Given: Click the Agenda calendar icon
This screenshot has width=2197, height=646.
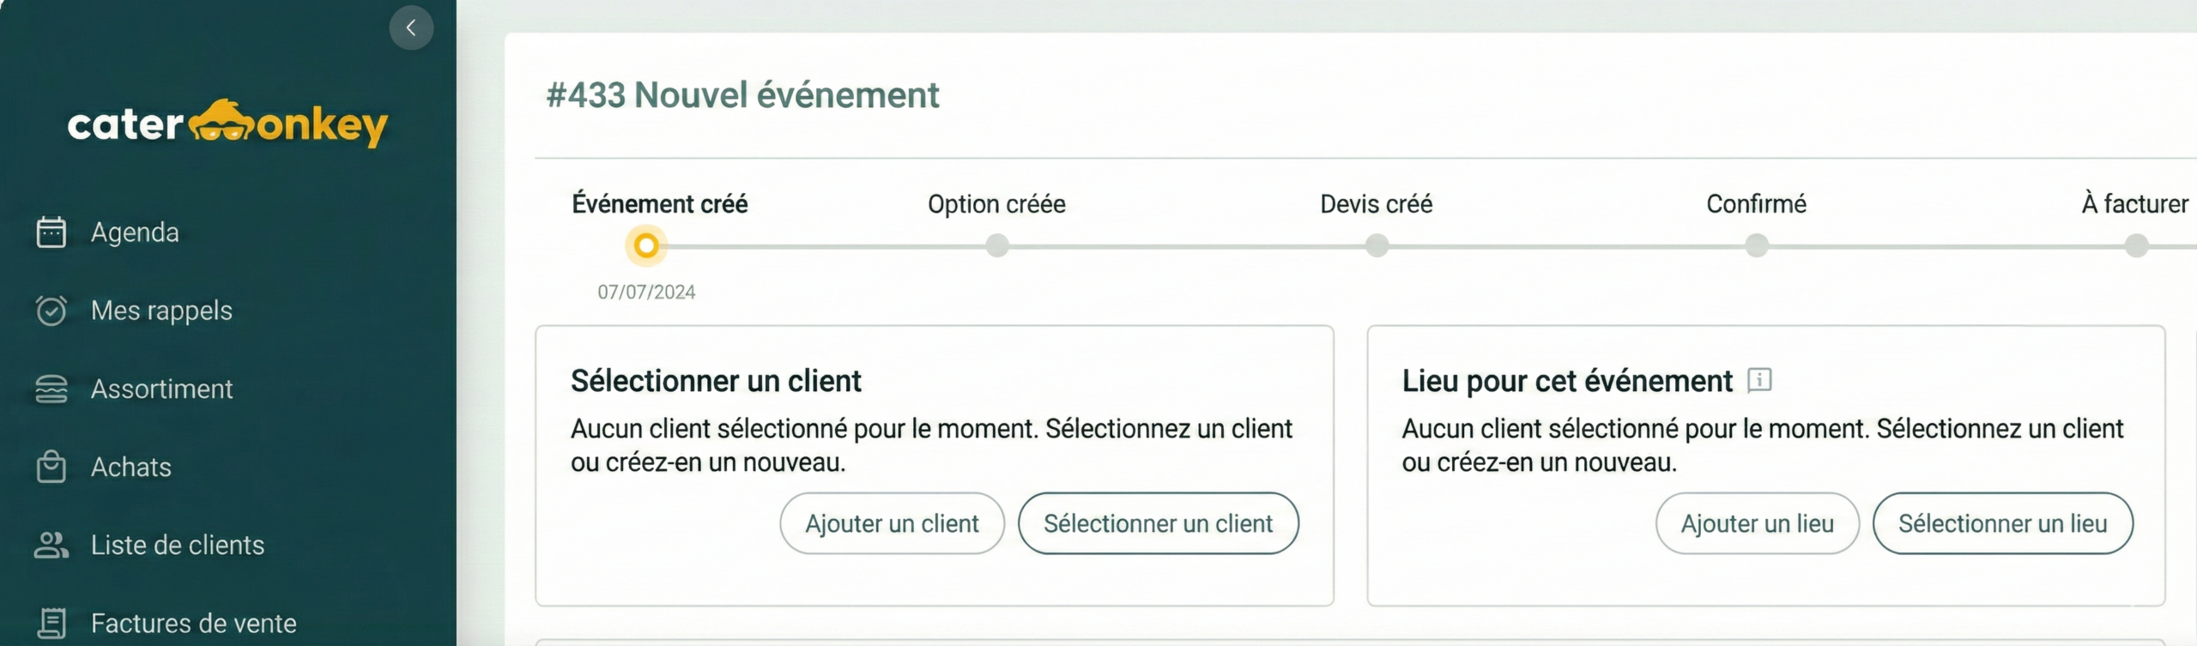Looking at the screenshot, I should (x=51, y=232).
